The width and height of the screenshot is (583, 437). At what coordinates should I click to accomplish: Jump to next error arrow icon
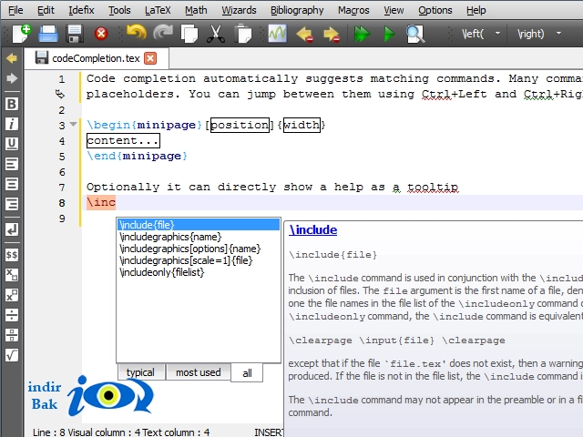(332, 35)
